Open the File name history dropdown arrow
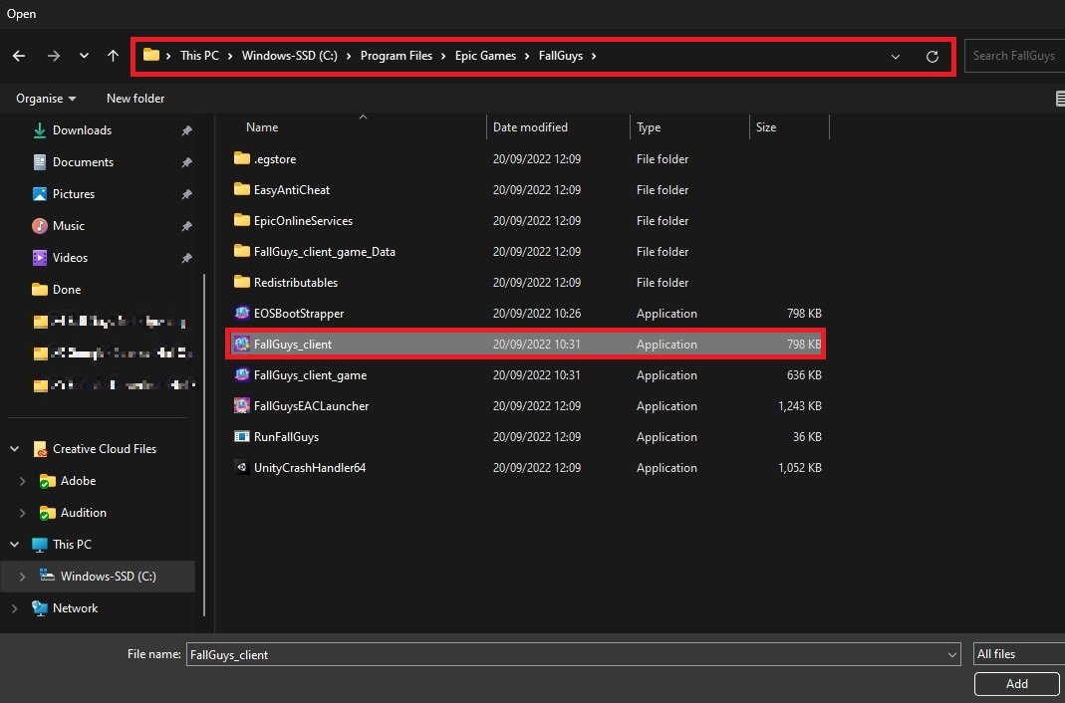The width and height of the screenshot is (1065, 703). (x=952, y=655)
